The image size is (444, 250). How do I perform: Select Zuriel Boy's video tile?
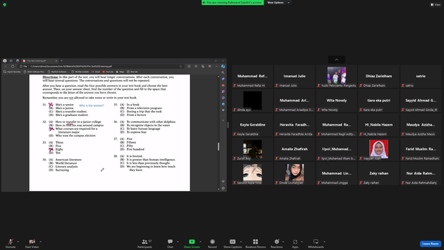point(253,149)
